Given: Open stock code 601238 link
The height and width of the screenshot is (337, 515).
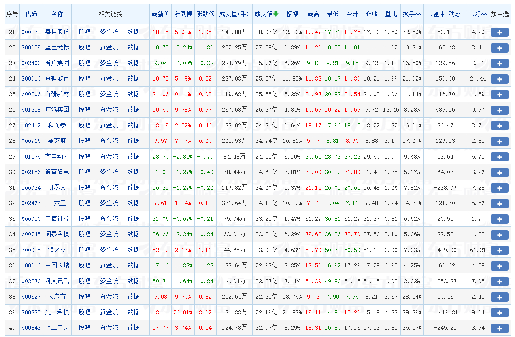Looking at the screenshot, I should point(31,110).
